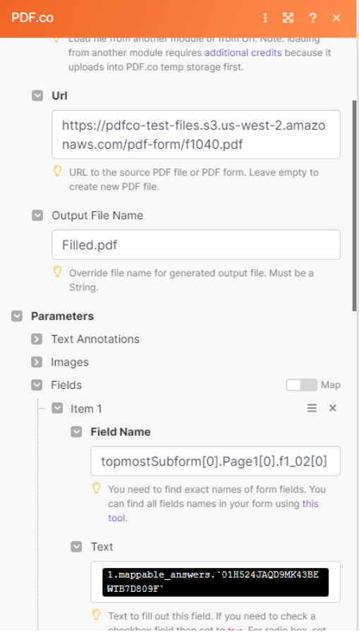The image size is (359, 632).
Task: Expand PDF.co panel to fullscreen
Action: coord(288,18)
